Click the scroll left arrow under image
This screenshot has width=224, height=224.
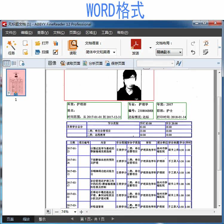[x=87, y=212]
